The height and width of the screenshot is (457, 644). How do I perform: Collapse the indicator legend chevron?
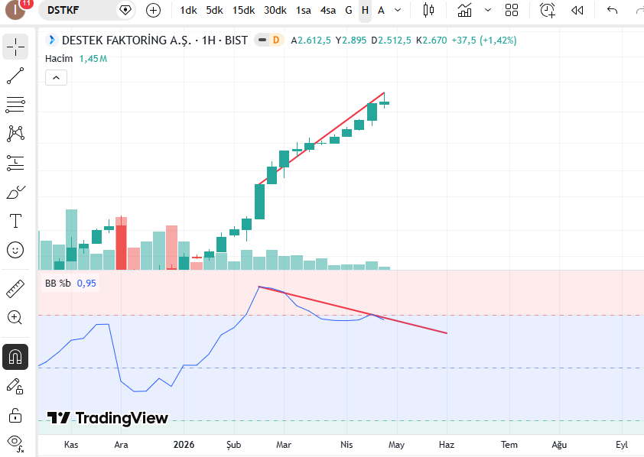pyautogui.click(x=57, y=77)
